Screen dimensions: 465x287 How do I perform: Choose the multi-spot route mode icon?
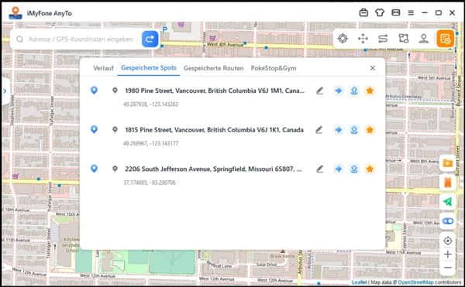403,39
